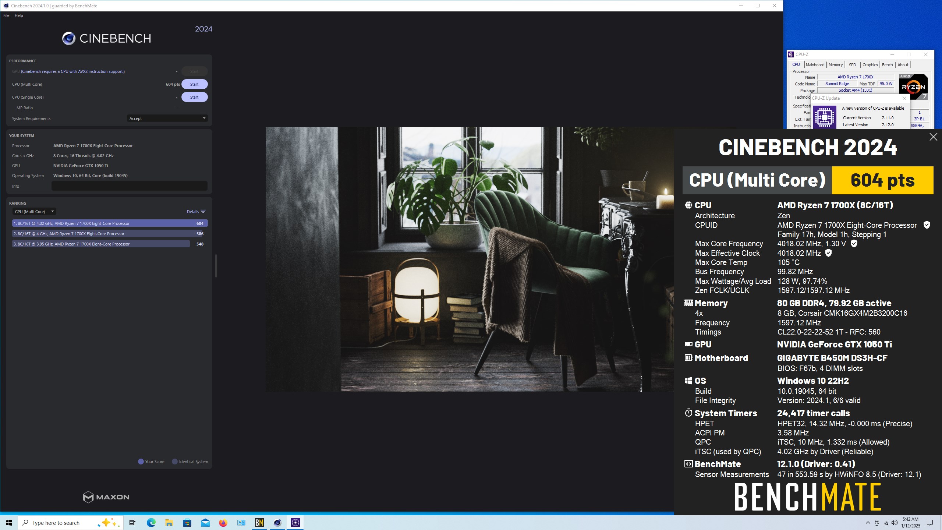Close the BenchMate result overlay
942x530 pixels.
tap(933, 137)
